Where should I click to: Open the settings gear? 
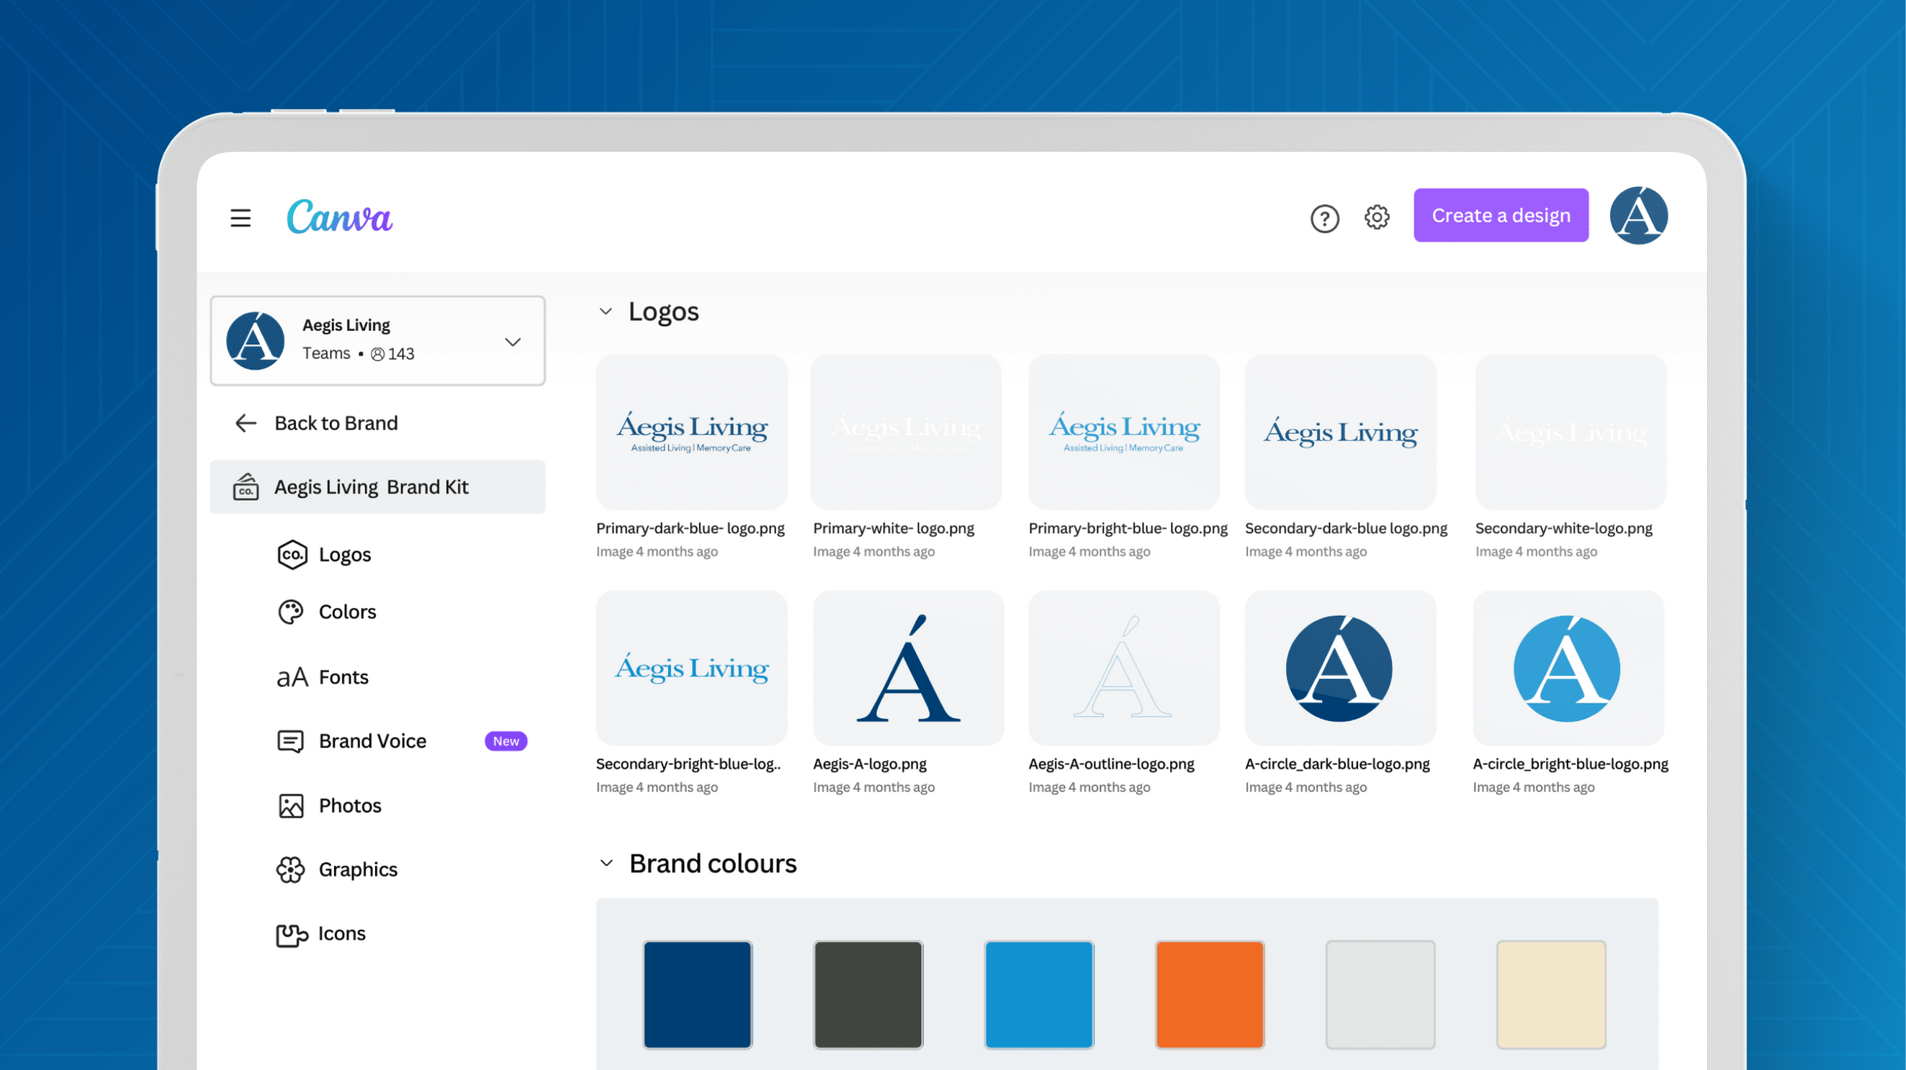[x=1376, y=217]
